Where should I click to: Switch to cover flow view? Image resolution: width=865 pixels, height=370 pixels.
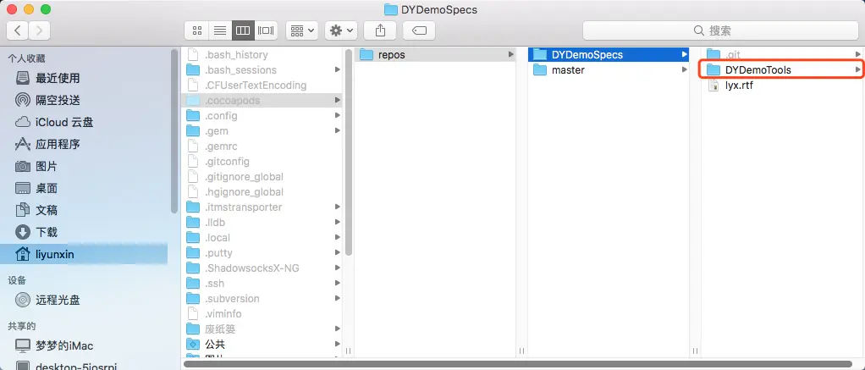[x=266, y=30]
